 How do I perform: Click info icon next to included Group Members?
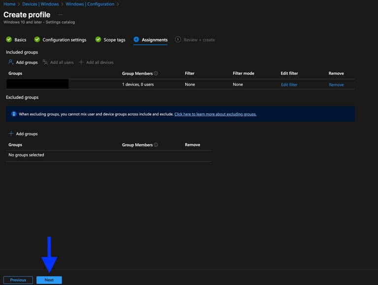pos(156,73)
